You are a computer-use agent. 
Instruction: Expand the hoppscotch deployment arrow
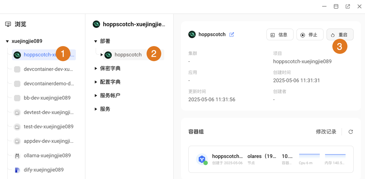(102, 55)
